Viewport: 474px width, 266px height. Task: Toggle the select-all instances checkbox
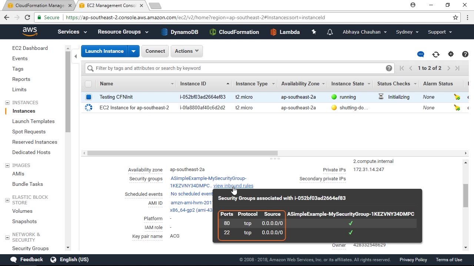point(88,84)
